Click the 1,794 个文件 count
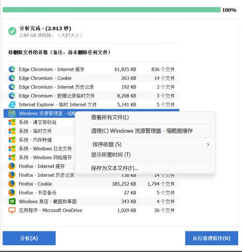The width and height of the screenshot is (242, 252). (x=161, y=184)
